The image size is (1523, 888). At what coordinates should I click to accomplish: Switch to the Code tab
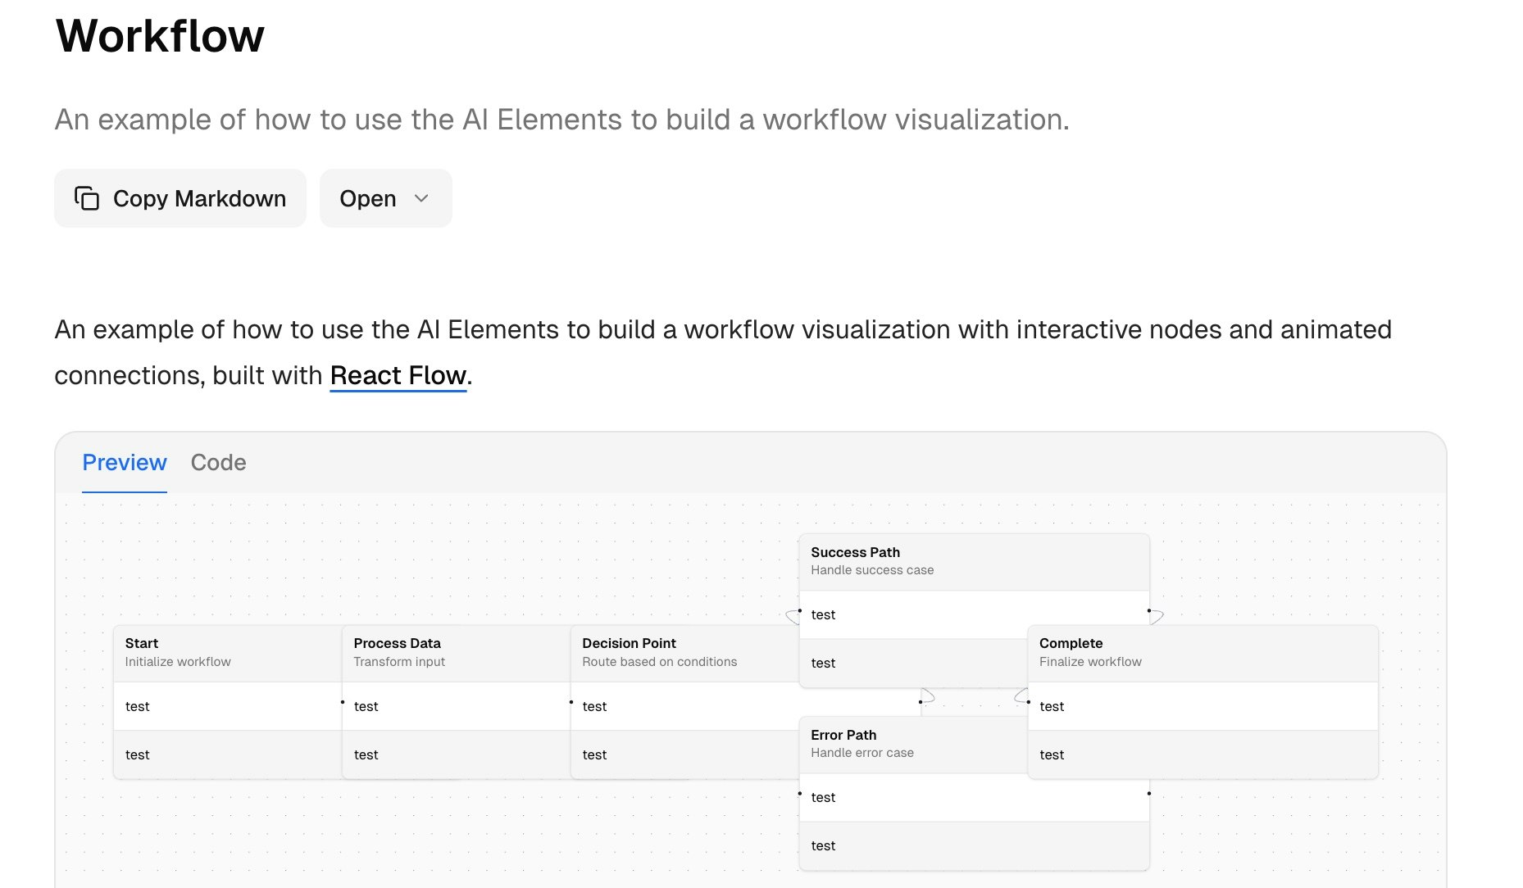[218, 463]
